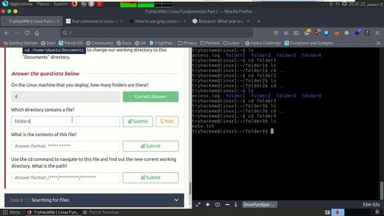This screenshot has height=216, width=384.
Task: Add time with the plus icon
Action: coord(208,205)
